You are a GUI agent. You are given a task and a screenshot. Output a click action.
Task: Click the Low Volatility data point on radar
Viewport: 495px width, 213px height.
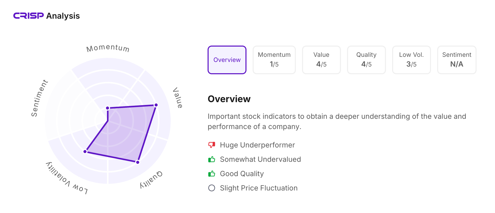point(85,152)
